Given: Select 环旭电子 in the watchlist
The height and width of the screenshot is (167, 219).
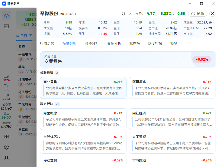Looking at the screenshot, I should point(26,82).
